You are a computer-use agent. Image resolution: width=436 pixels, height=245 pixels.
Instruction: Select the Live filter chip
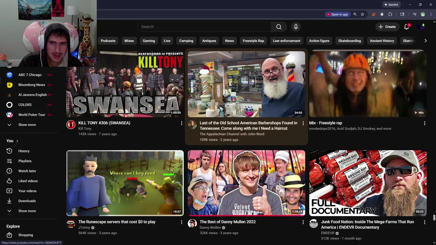pyautogui.click(x=167, y=41)
